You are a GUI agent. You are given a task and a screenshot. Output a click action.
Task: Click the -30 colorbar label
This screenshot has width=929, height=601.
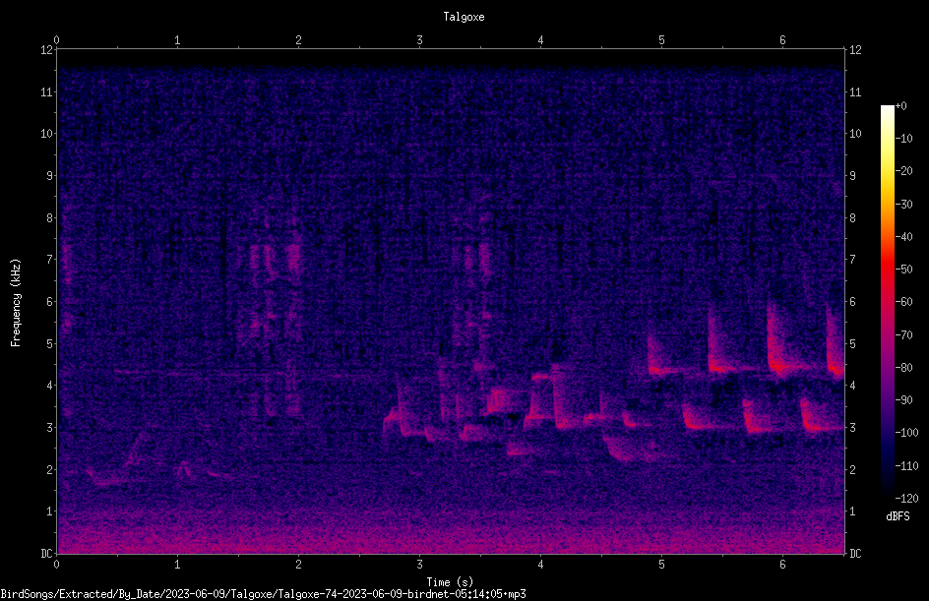coord(904,205)
